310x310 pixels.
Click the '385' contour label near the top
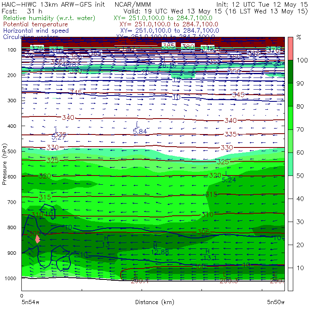tap(169, 46)
